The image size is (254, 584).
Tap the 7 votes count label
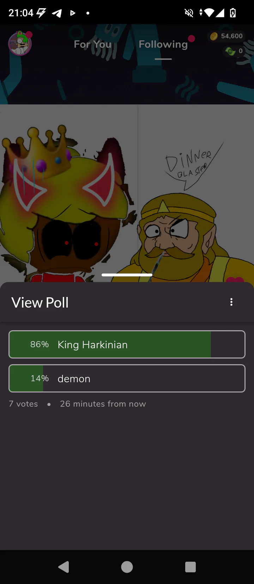[23, 404]
